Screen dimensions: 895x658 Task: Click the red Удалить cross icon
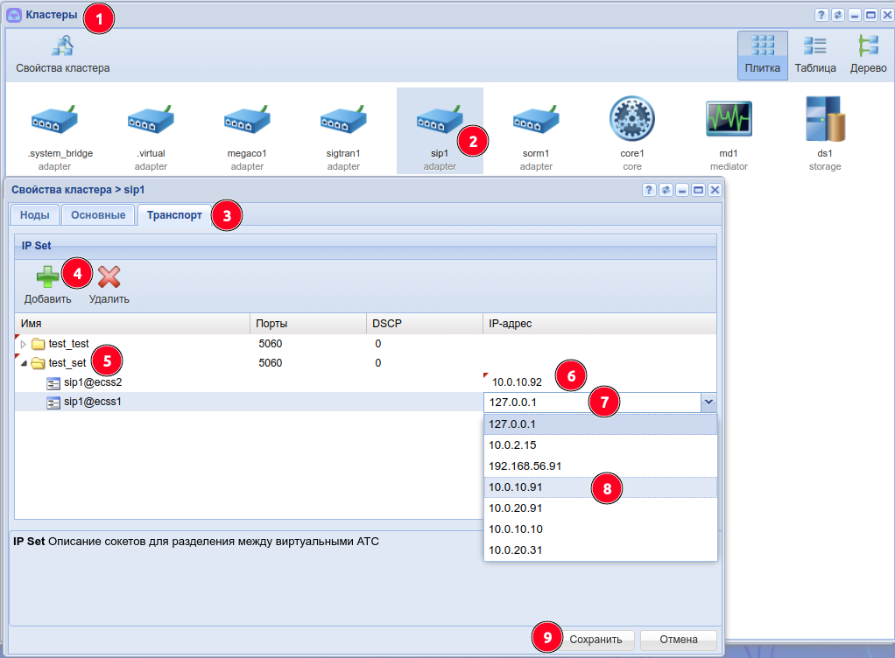[109, 278]
